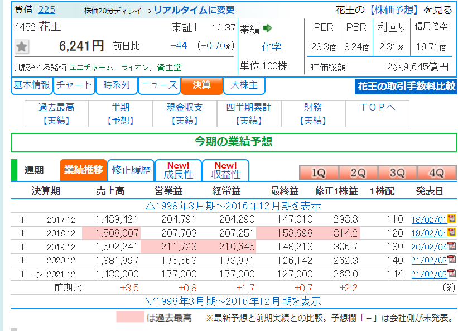Click the stock price 6,241円
This screenshot has width=458, height=331.
click(x=81, y=46)
